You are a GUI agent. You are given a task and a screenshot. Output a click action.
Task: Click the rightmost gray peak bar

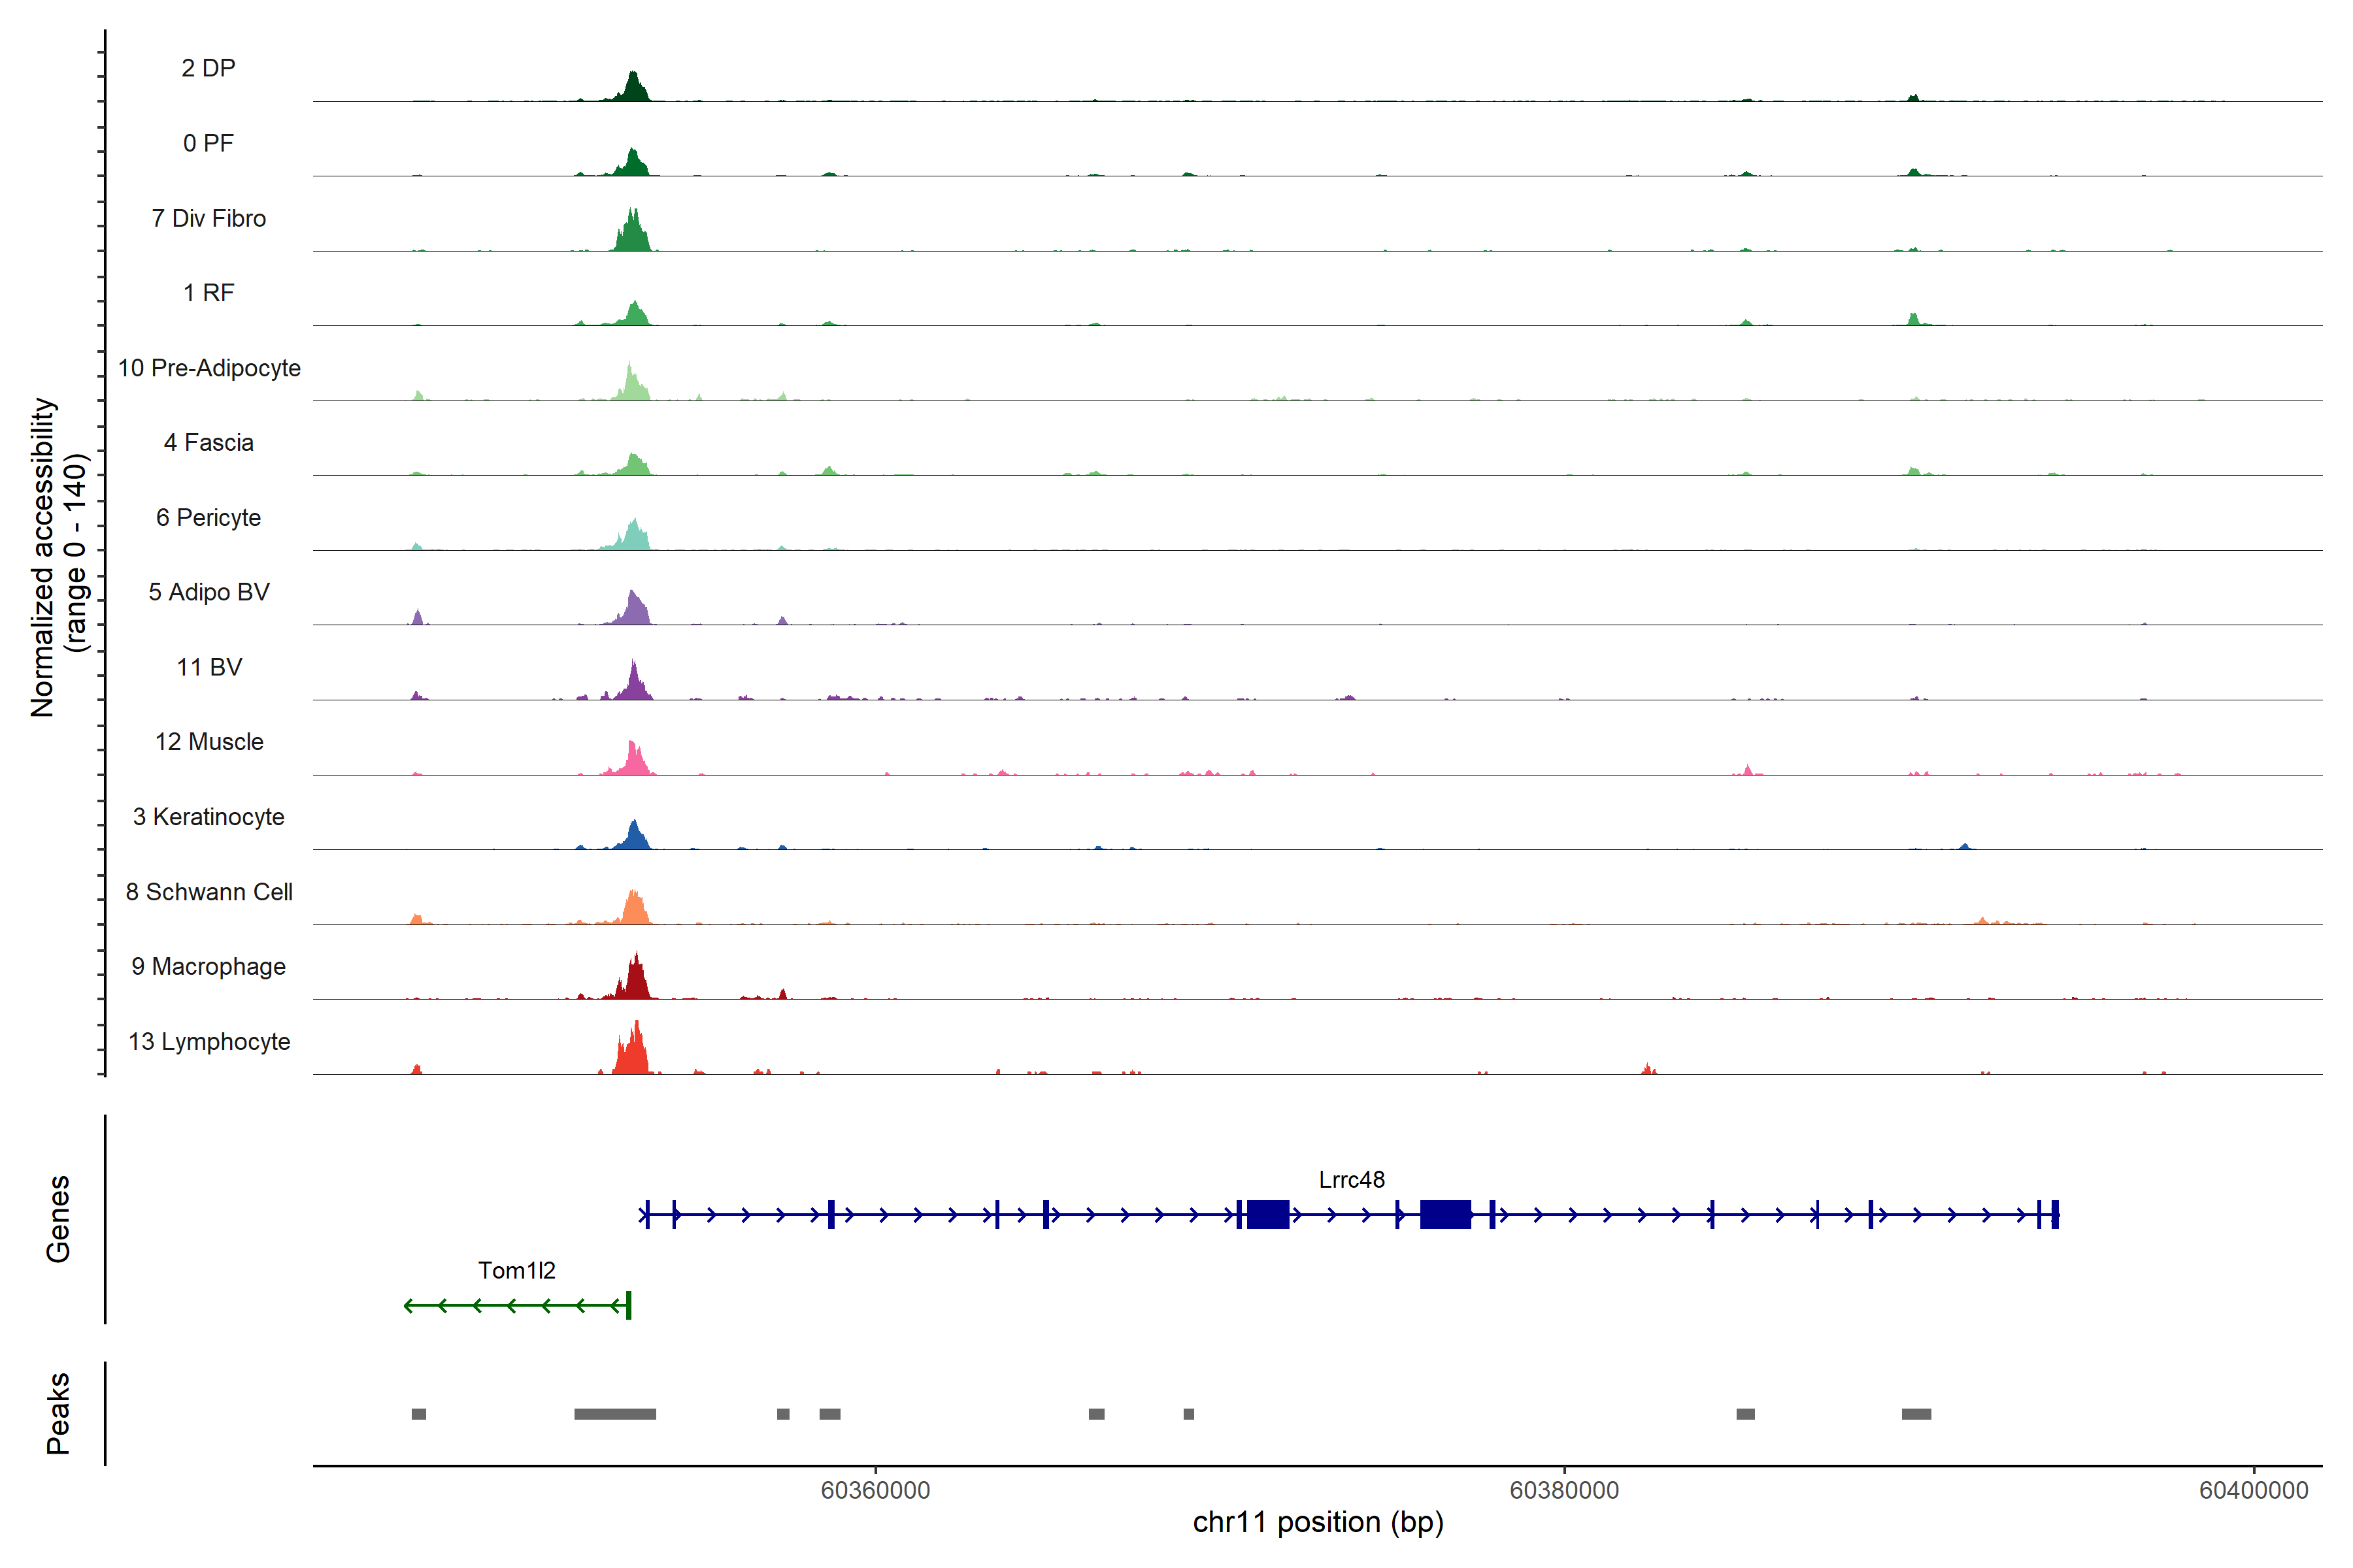click(x=1916, y=1413)
